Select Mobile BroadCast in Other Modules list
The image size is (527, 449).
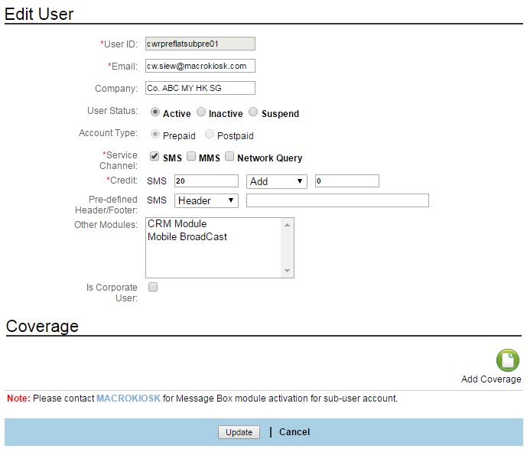[187, 237]
